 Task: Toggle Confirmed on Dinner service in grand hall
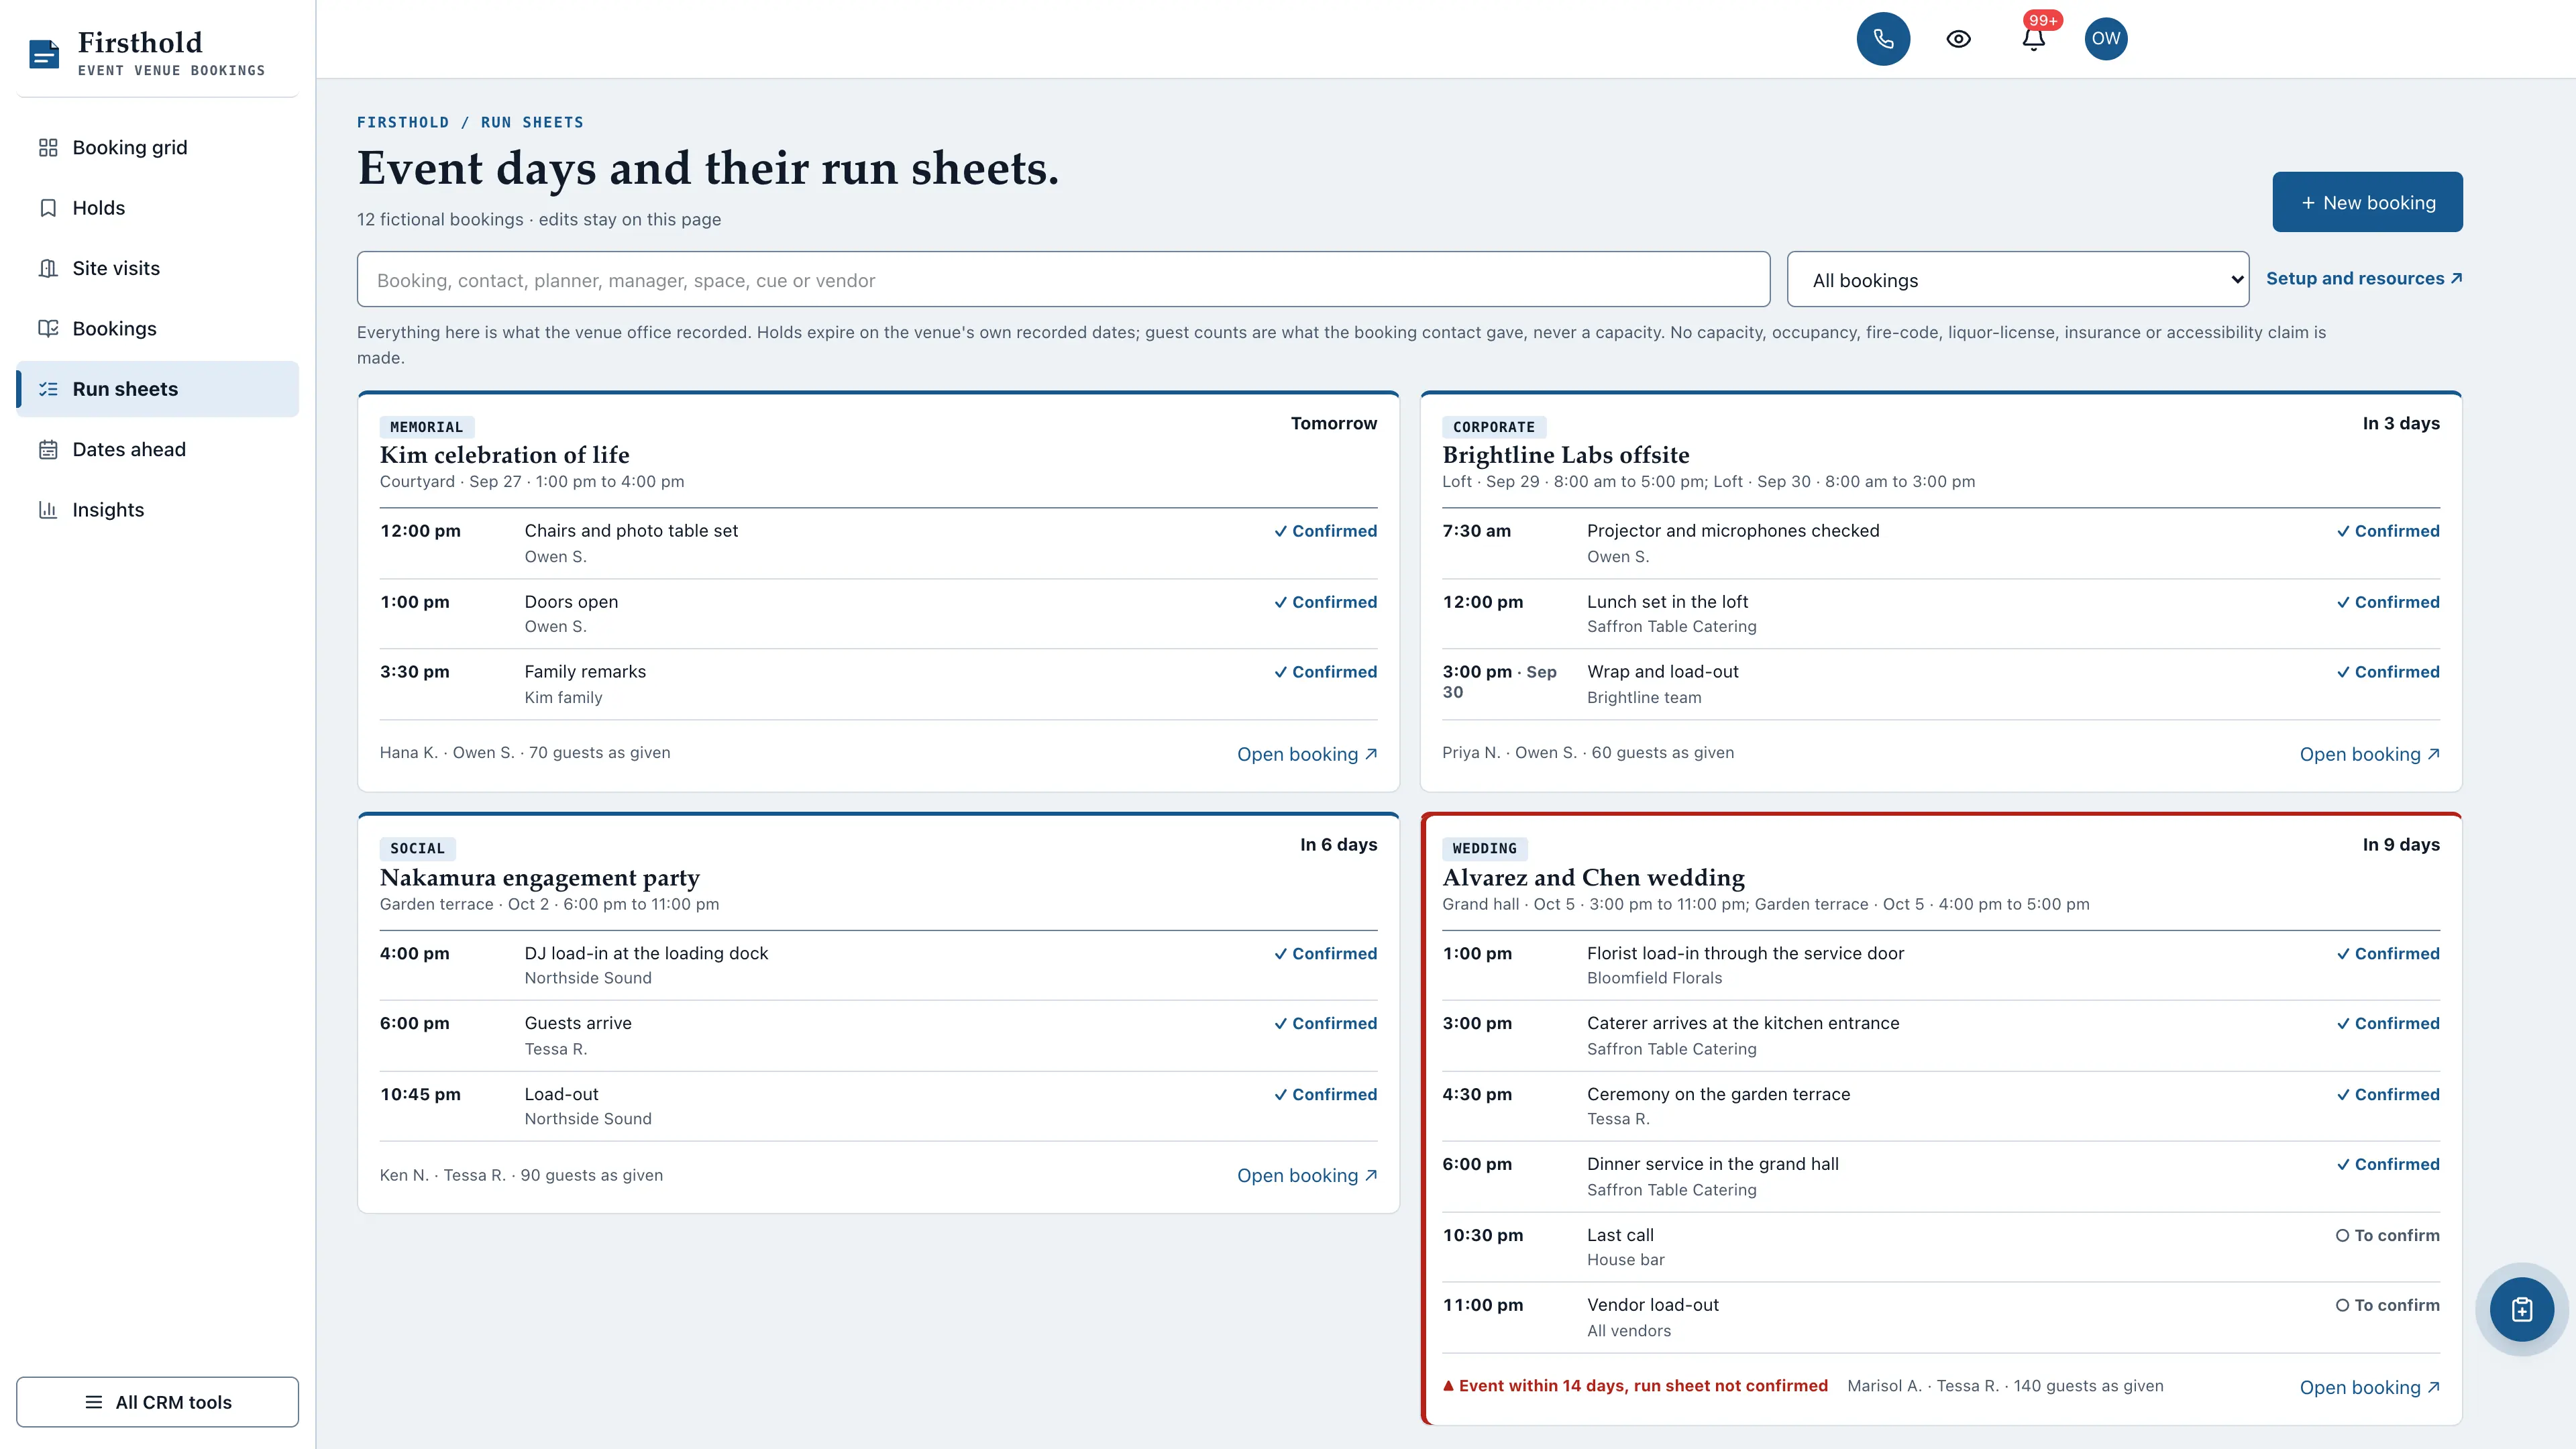[2388, 1165]
